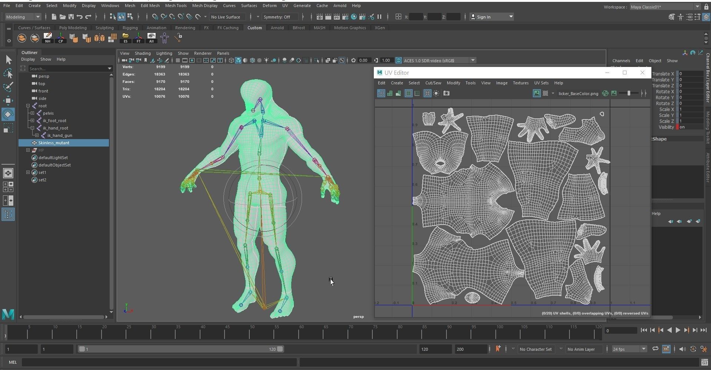Image resolution: width=711 pixels, height=370 pixels.
Task: Toggle UV Editor isolate select icon
Action: click(x=436, y=93)
